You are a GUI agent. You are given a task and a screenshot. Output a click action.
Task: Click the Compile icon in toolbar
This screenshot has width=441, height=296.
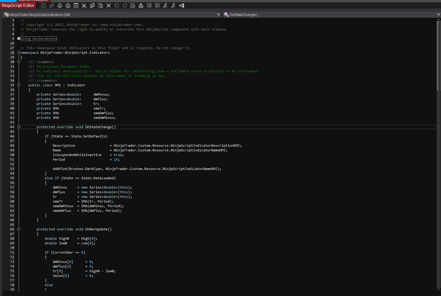(x=141, y=6)
